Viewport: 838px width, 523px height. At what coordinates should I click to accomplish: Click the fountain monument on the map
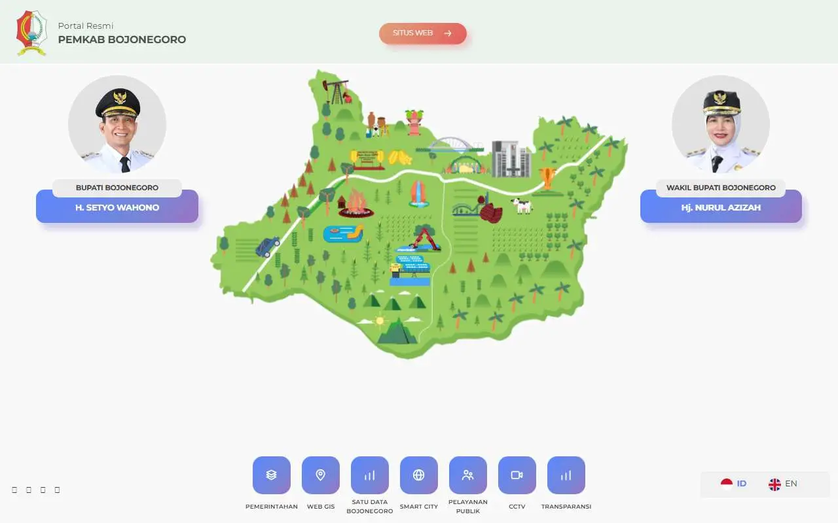(418, 194)
